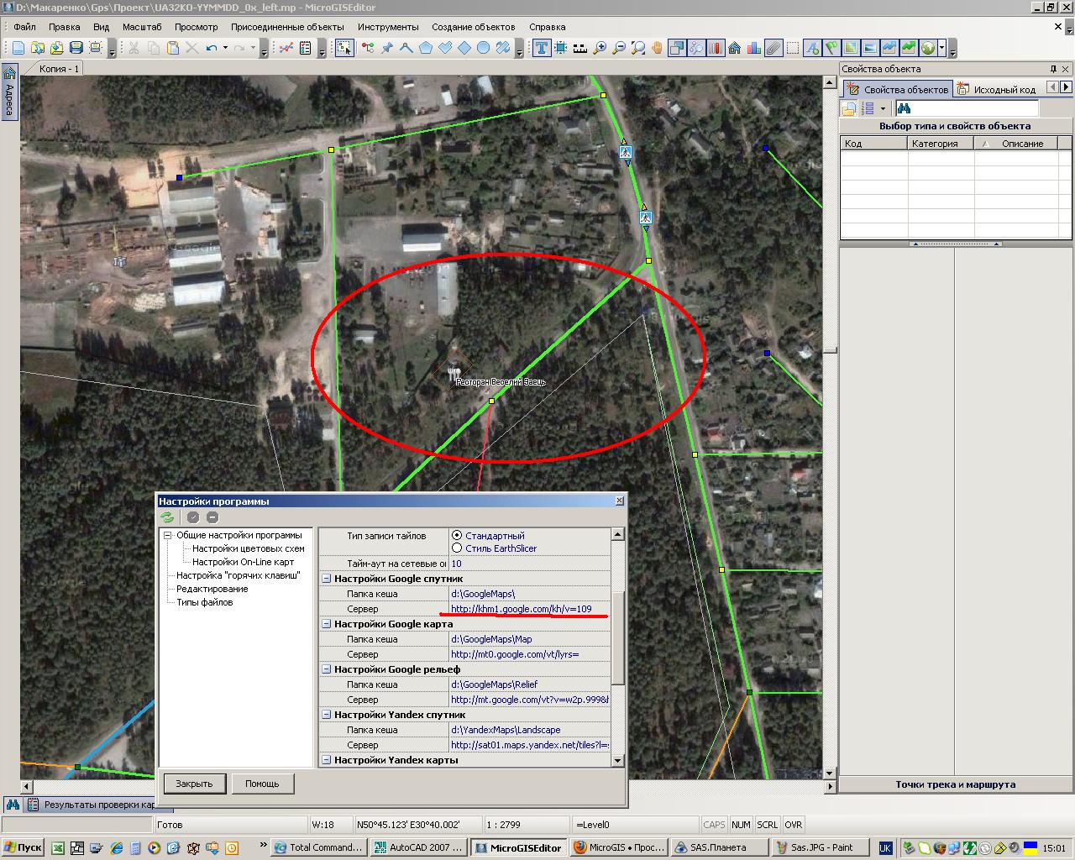
Task: Select the polygon drawing tool
Action: [426, 48]
